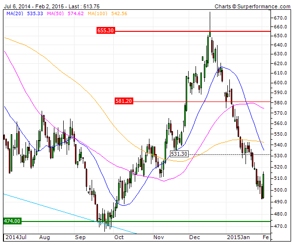Click the 600.0 price axis tick
The image size is (294, 245).
pos(280,83)
